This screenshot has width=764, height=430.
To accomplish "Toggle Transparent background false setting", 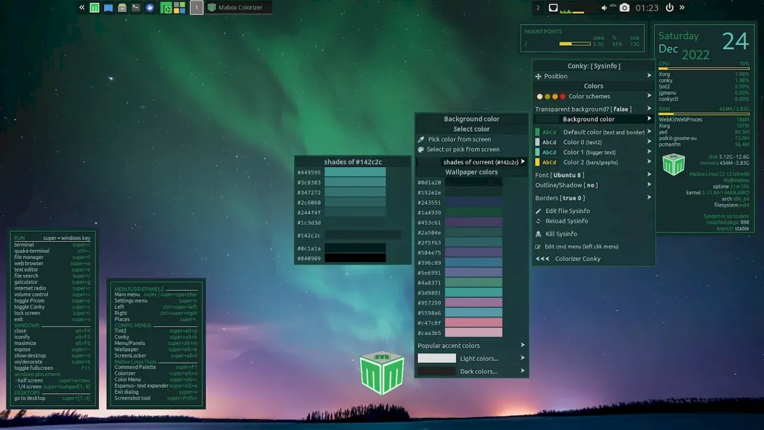I will click(x=593, y=109).
